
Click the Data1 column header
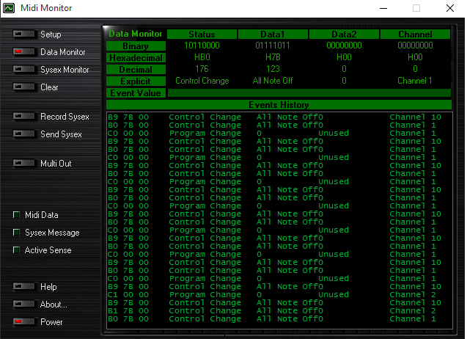273,34
